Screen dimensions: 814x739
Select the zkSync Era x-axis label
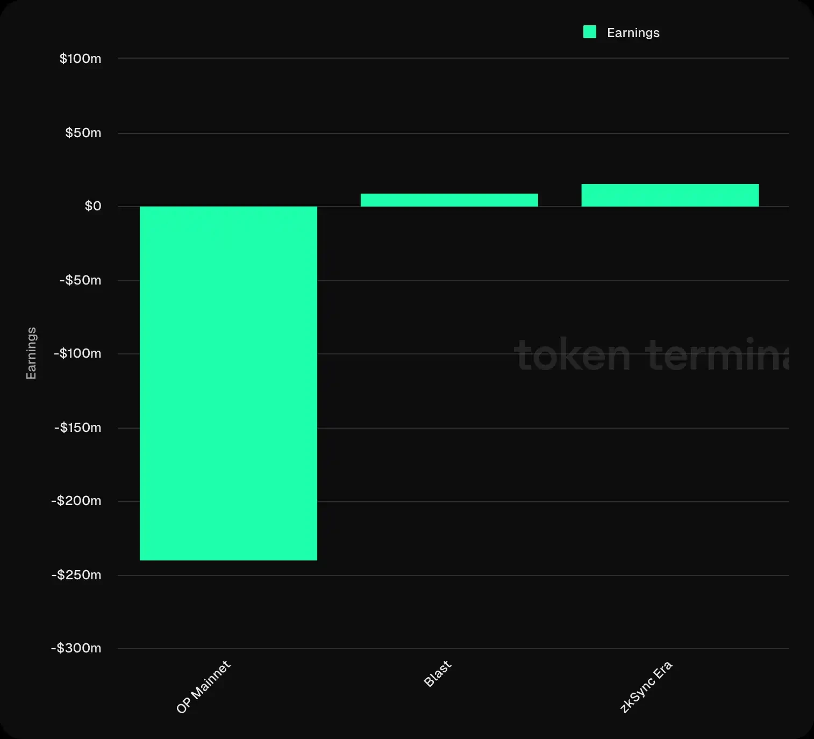[x=646, y=687]
